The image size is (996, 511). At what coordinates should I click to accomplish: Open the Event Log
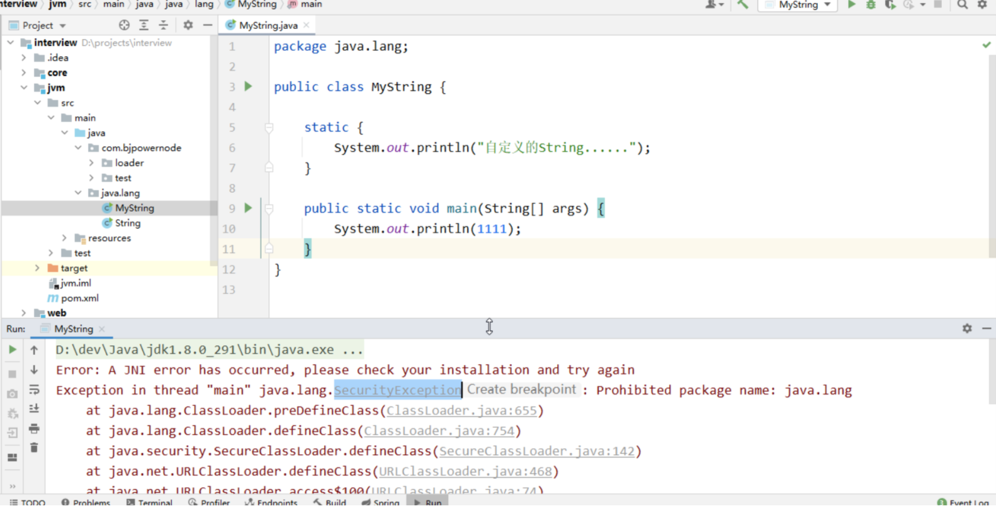point(963,502)
